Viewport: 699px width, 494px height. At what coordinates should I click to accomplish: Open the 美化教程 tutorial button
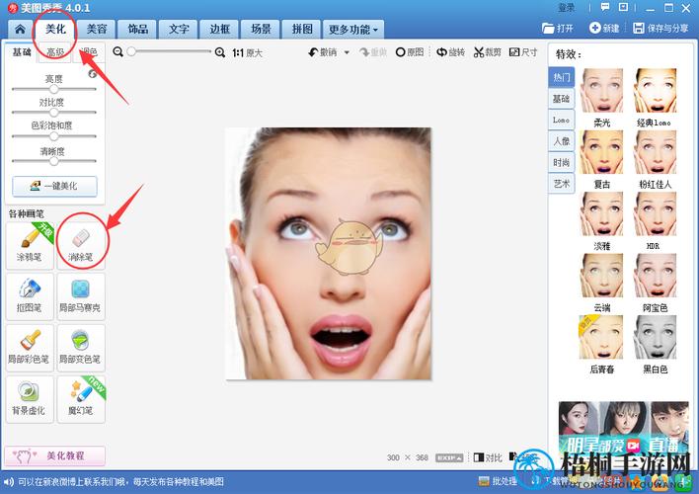(x=55, y=455)
